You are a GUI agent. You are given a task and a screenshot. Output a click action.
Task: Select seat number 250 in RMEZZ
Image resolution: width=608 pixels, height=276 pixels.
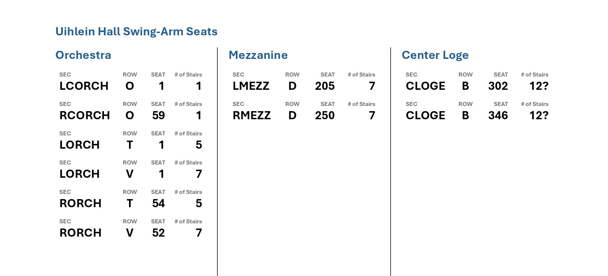point(325,116)
